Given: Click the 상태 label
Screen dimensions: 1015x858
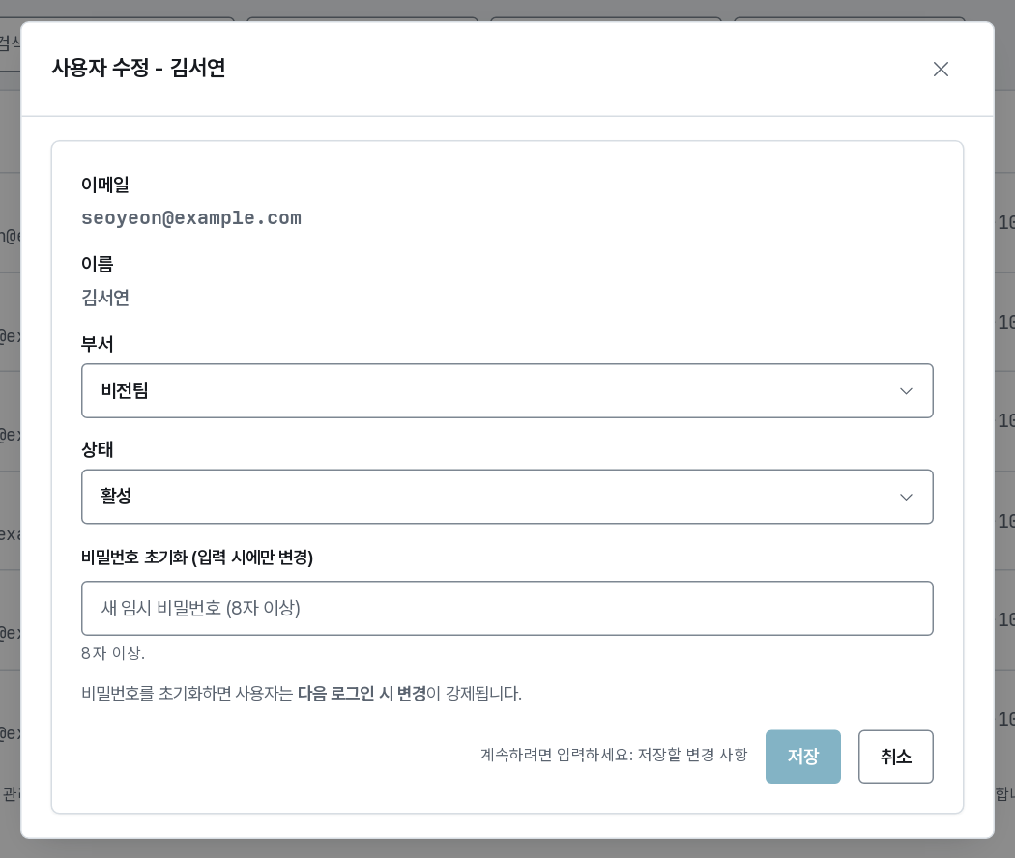Looking at the screenshot, I should [x=98, y=449].
